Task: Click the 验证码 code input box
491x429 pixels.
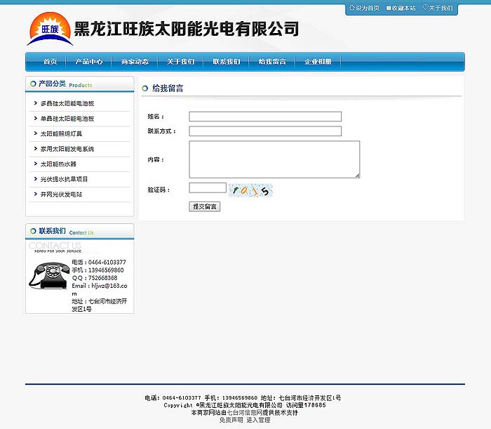Action: coord(208,188)
